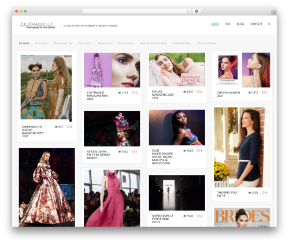Filter by Womens Fashion
Viewport: 289px width, 244px height.
click(206, 43)
